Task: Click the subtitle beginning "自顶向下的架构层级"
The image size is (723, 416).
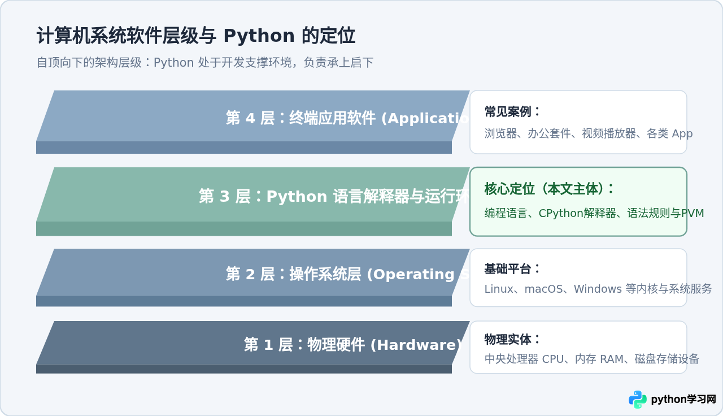Action: (205, 63)
